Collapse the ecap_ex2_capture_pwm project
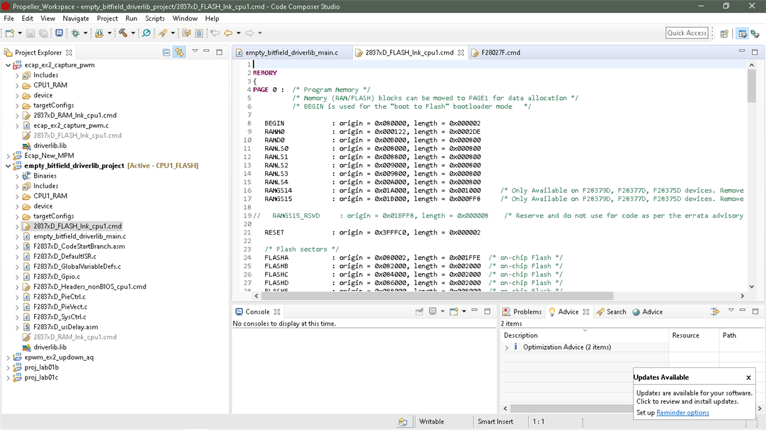Viewport: 766px width, 430px height. point(8,65)
